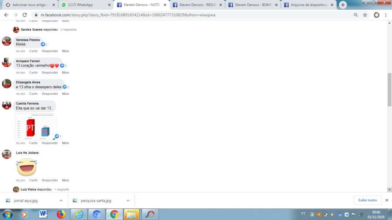The height and width of the screenshot is (220, 392).
Task: Open the PT chart image in Camila's comment
Action: (36, 127)
